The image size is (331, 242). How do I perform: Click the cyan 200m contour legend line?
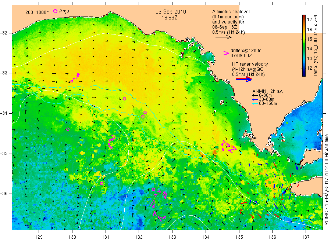tap(31, 15)
